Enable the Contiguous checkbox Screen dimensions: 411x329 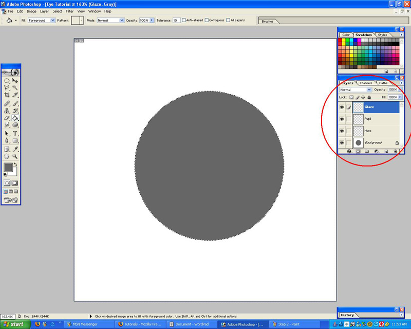pyautogui.click(x=207, y=20)
